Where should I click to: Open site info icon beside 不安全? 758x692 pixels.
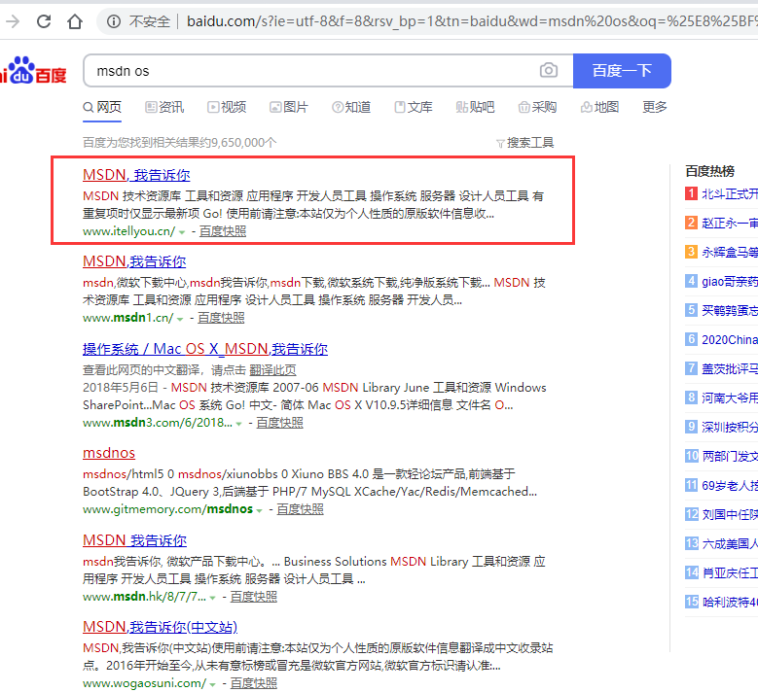tap(114, 21)
